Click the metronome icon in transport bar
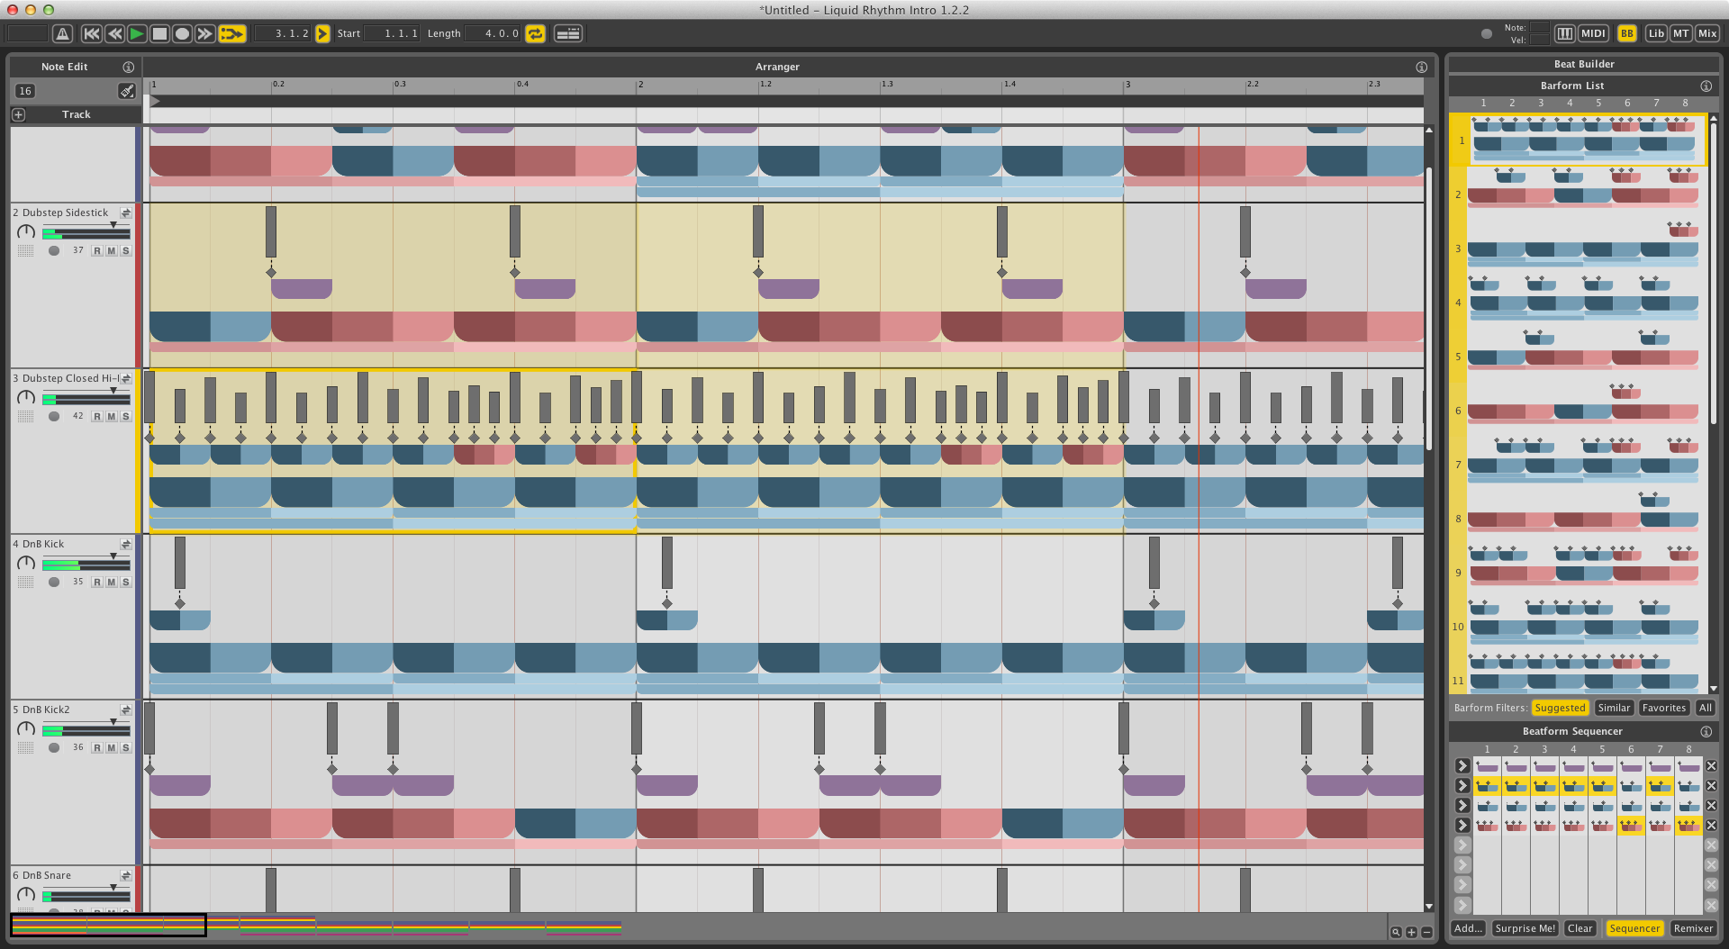 62,34
